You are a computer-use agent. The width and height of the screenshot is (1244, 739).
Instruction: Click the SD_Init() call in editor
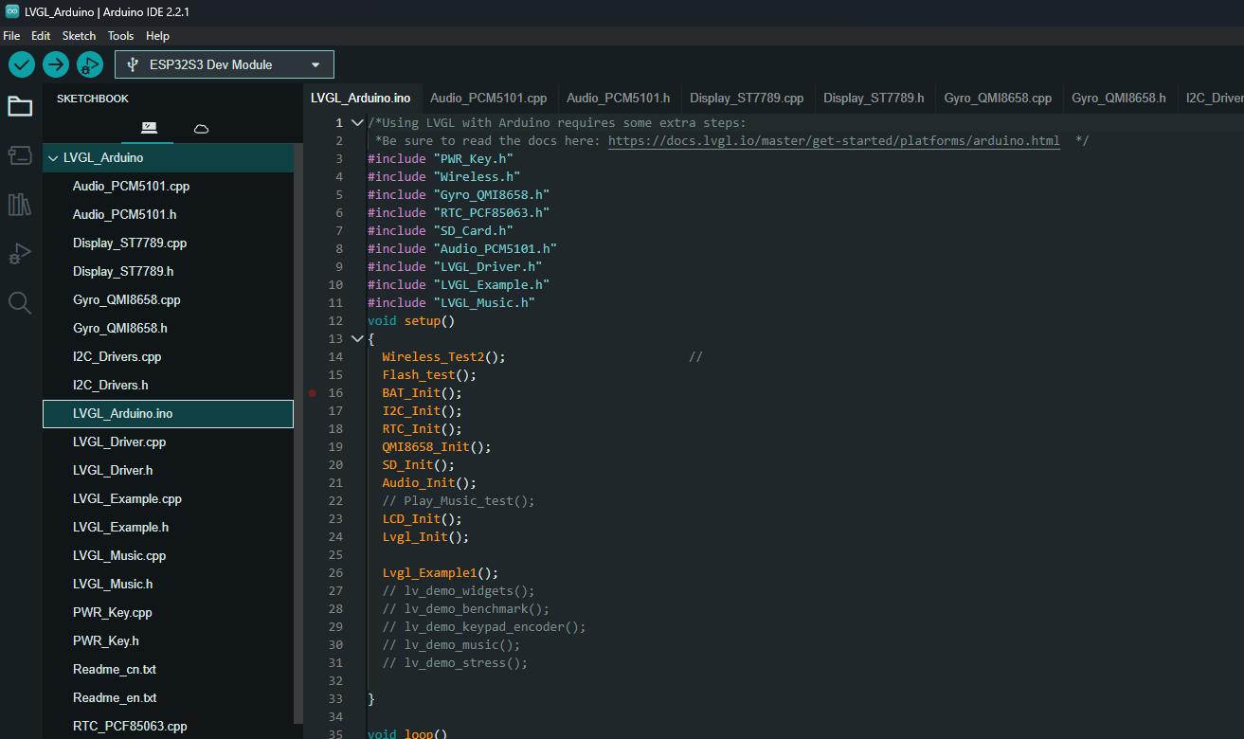coord(418,465)
